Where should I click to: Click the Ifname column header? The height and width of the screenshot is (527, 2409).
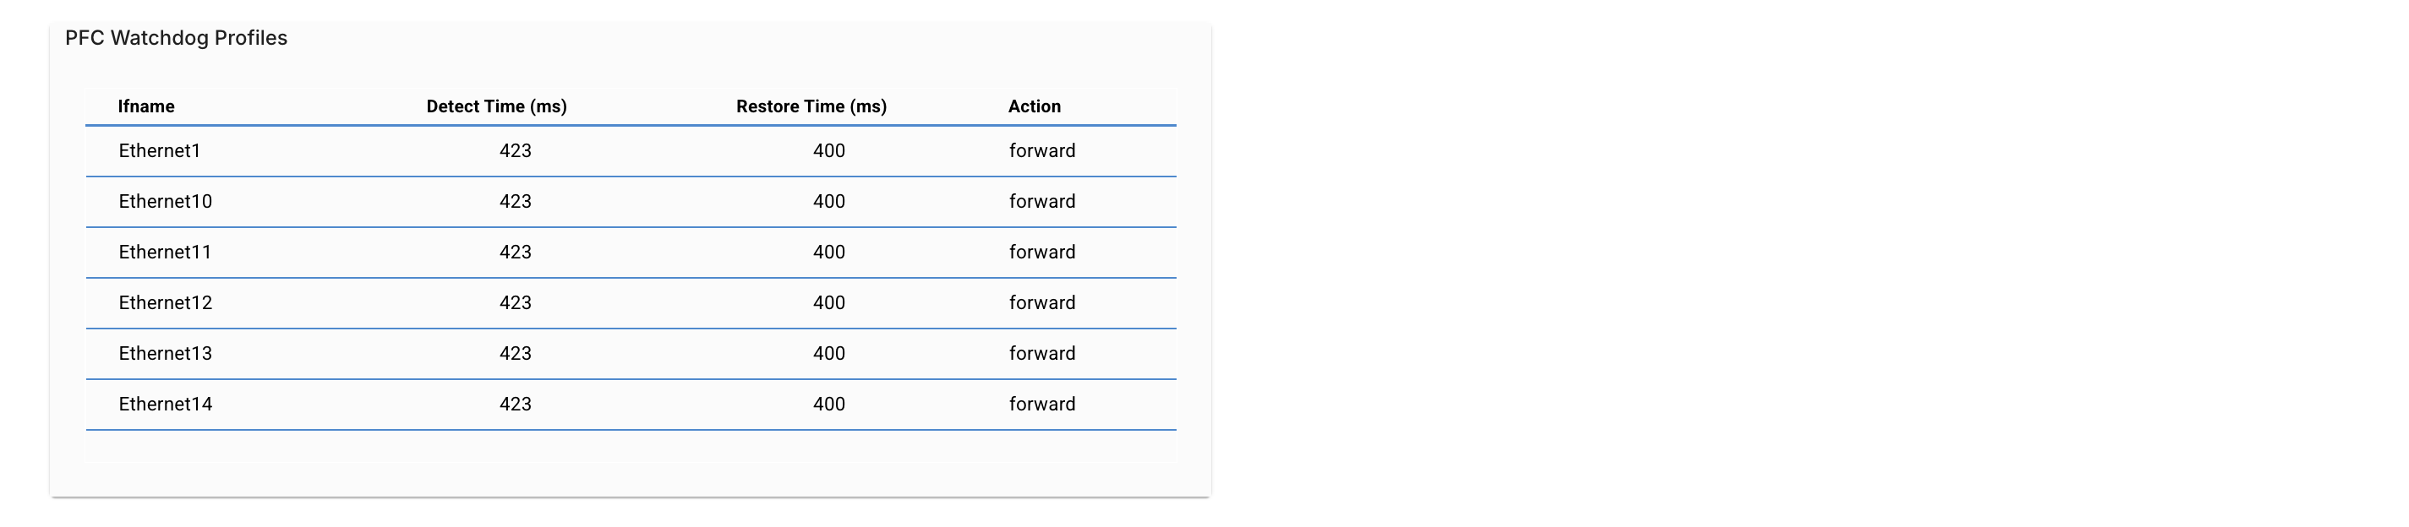(x=146, y=106)
